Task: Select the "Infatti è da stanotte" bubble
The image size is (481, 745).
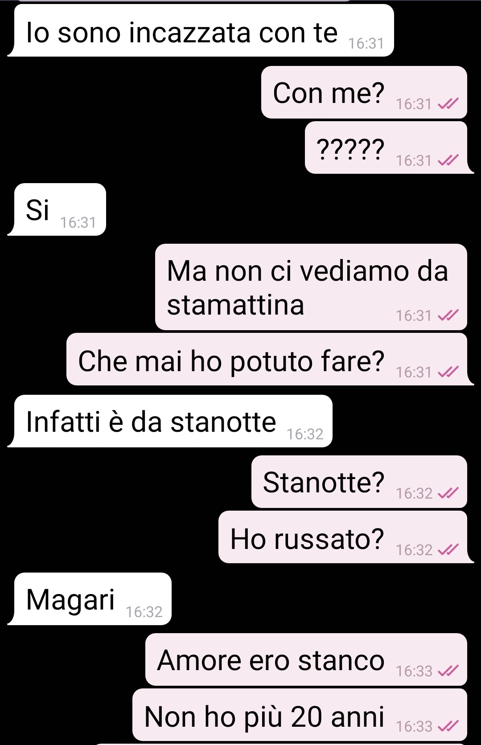Action: tap(170, 421)
